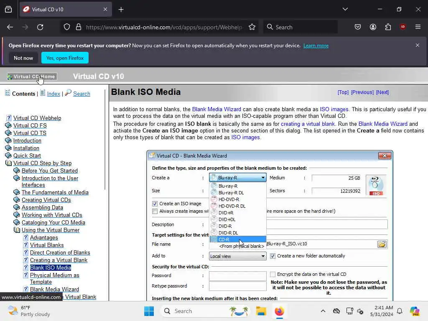This screenshot has height=321, width=428.
Task: Open Creating a Virtual Blank page
Action: tap(59, 260)
